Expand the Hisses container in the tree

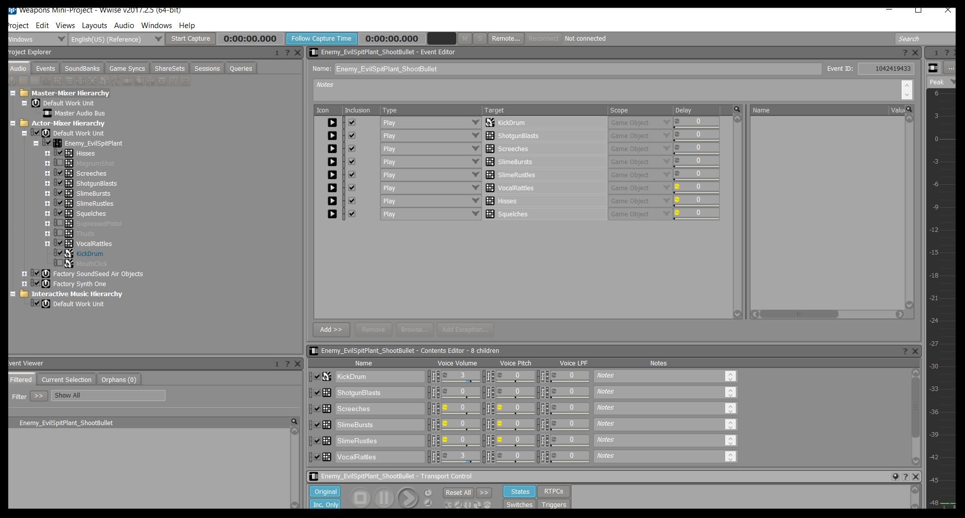(x=47, y=154)
